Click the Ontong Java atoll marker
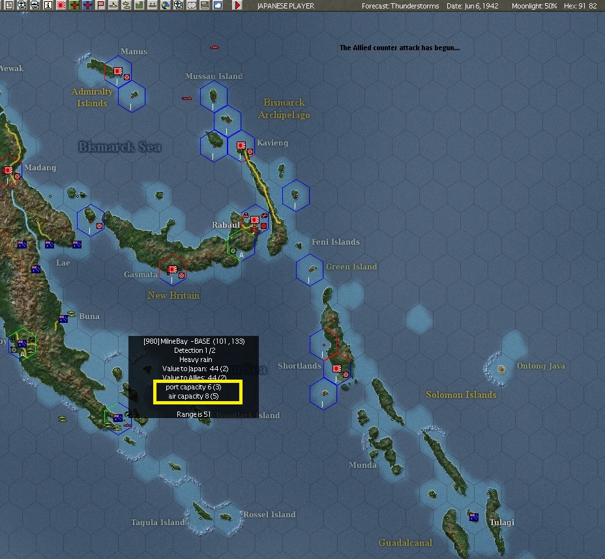 coord(501,369)
